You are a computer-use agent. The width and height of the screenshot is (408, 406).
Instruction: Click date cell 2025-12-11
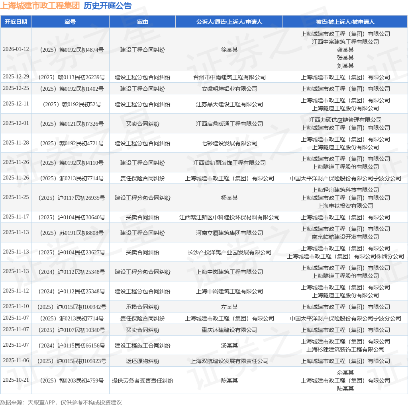click(16, 104)
